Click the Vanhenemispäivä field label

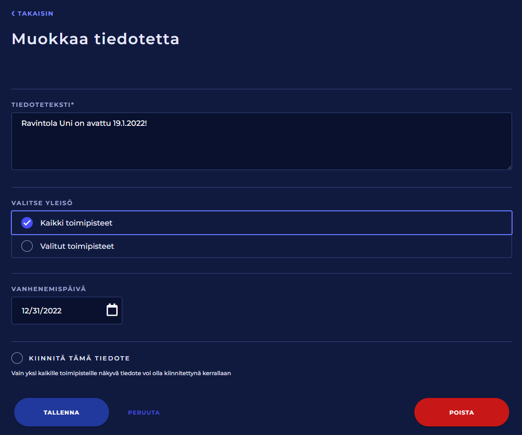pos(49,289)
